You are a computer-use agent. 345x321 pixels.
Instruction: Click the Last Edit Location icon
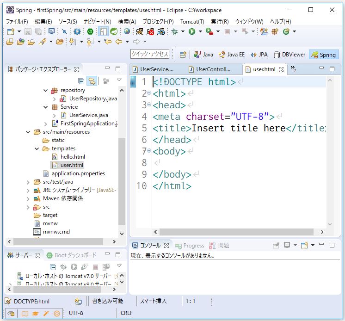(108, 42)
